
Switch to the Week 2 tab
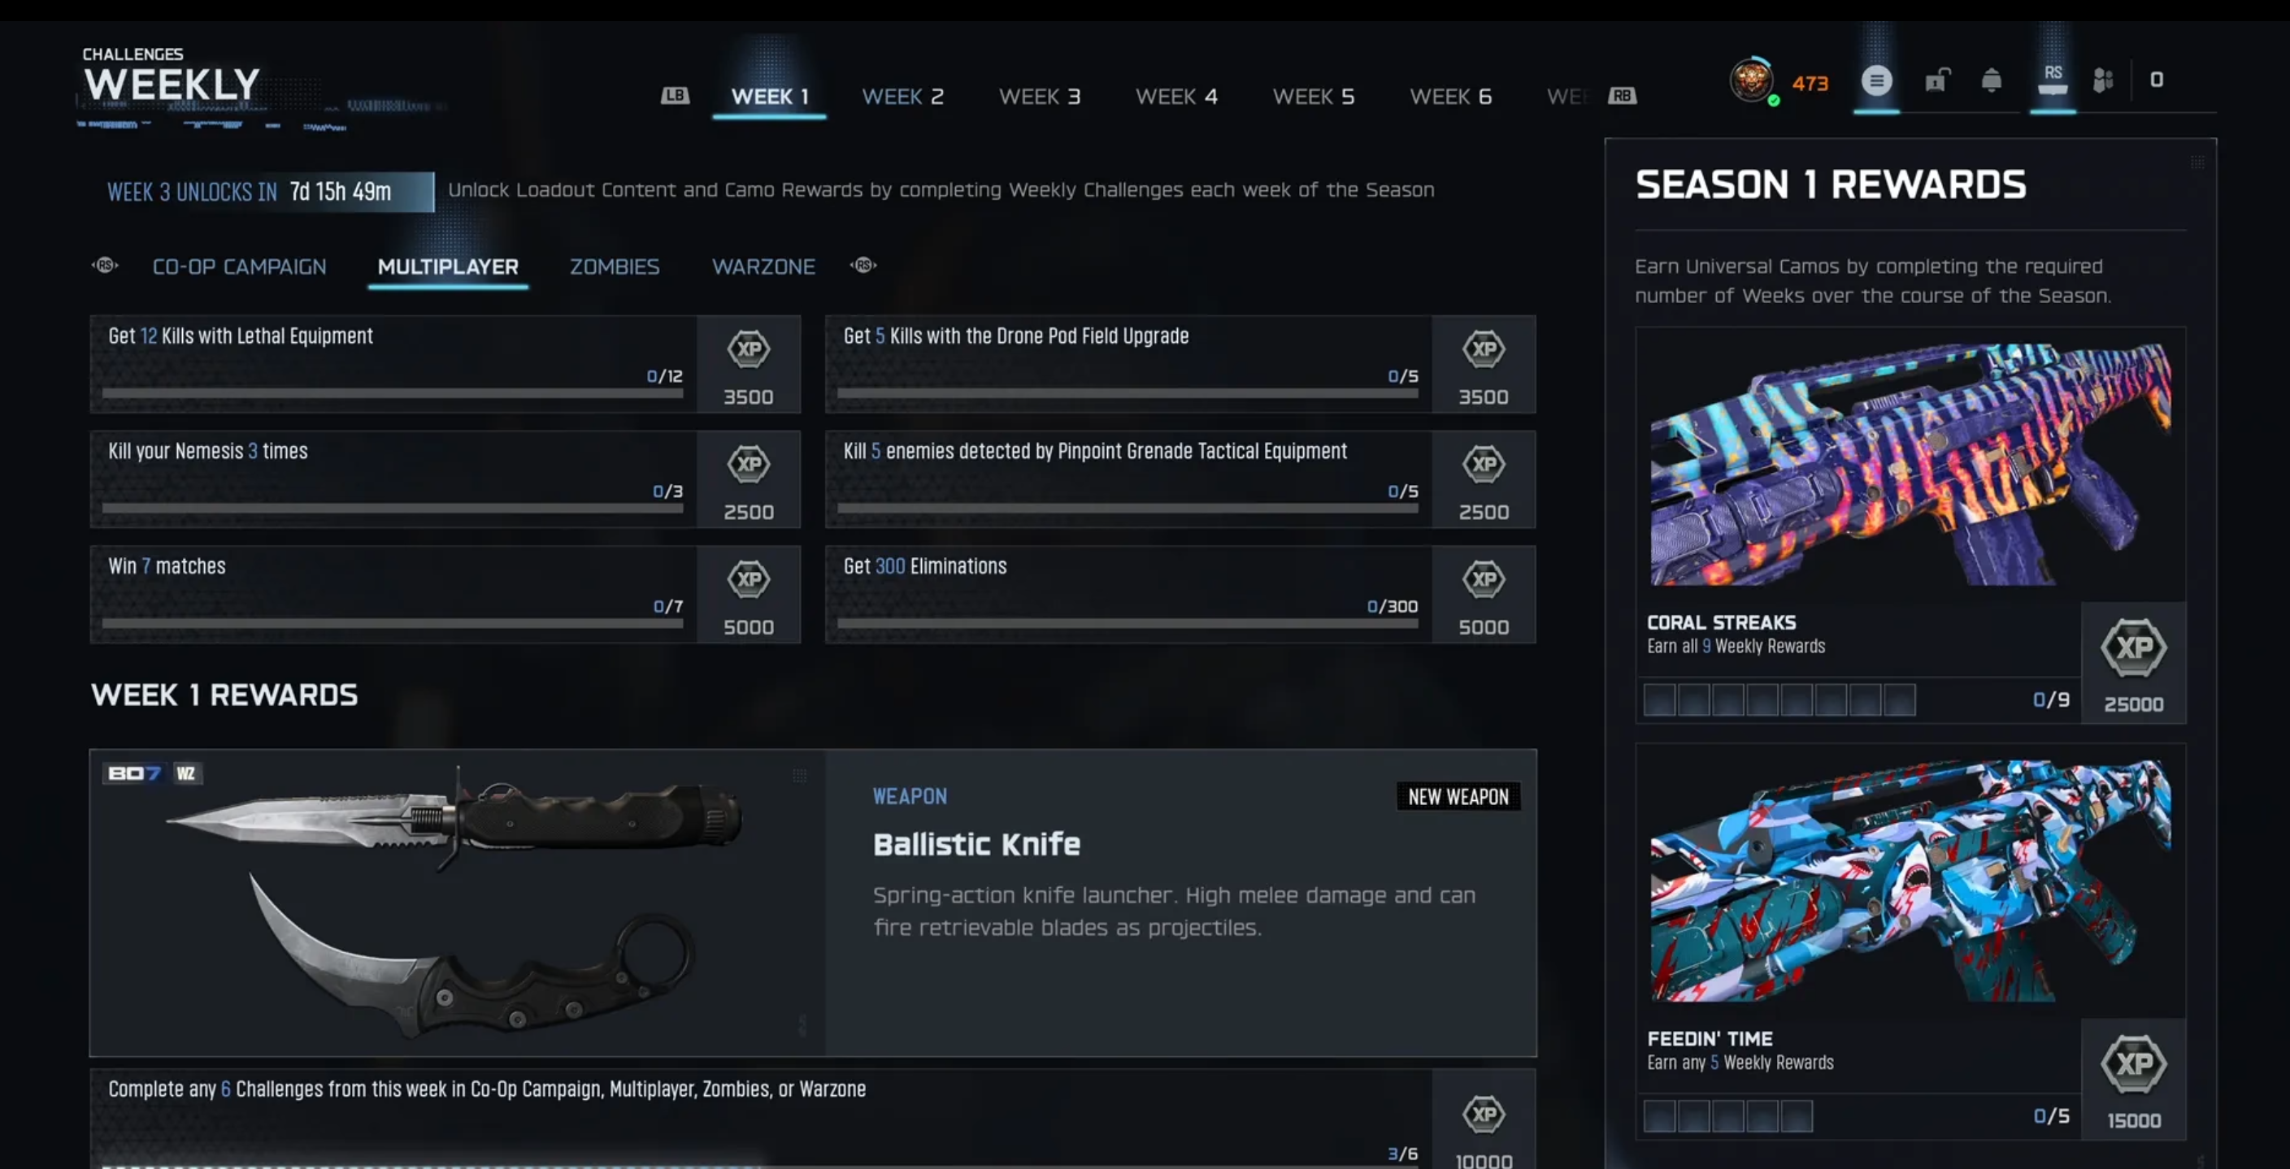(x=902, y=96)
